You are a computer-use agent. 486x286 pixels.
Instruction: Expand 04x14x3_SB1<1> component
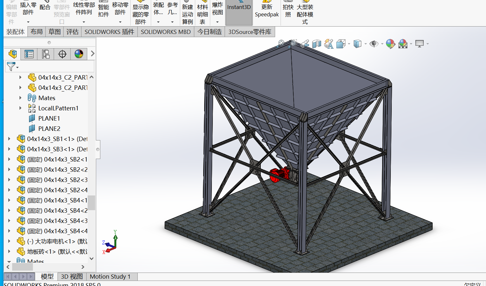9,139
